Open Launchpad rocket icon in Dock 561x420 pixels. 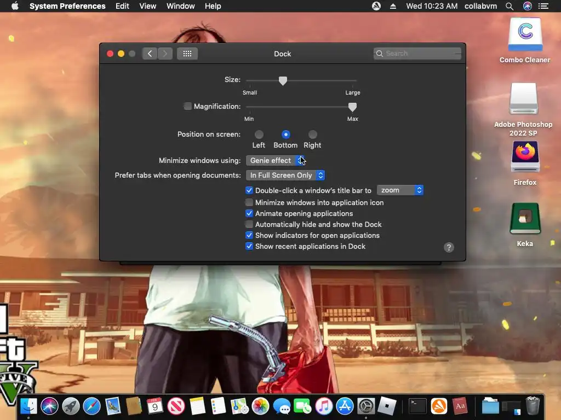tap(71, 406)
